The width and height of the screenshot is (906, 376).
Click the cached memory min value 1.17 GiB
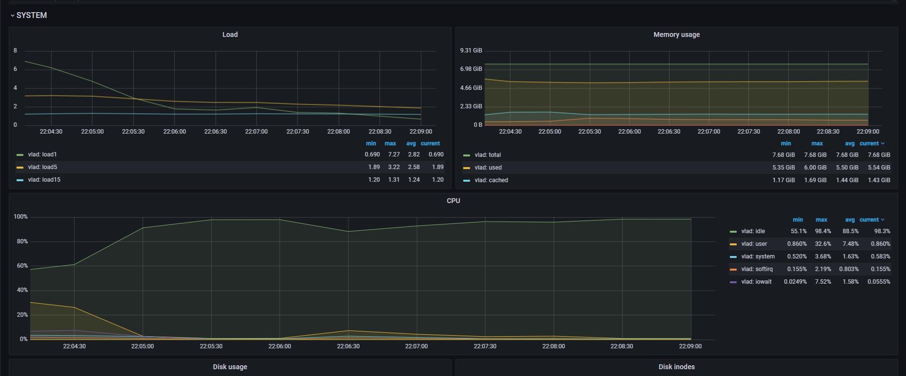[x=784, y=180]
